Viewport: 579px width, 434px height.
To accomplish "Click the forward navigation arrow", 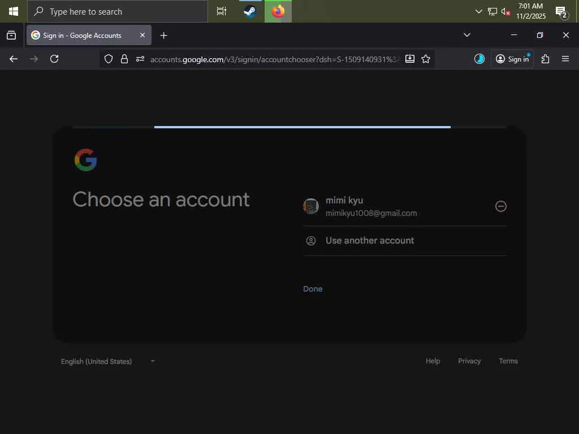I will (x=34, y=59).
